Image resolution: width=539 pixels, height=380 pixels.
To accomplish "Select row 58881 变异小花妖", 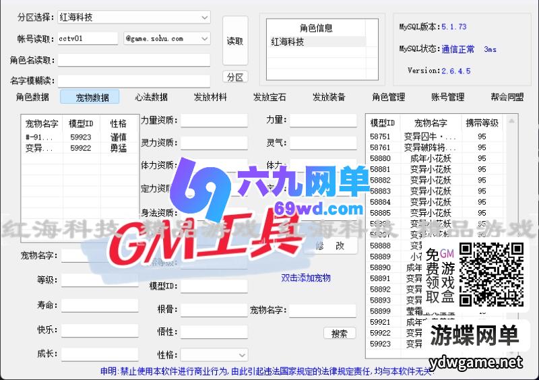I will coord(435,169).
